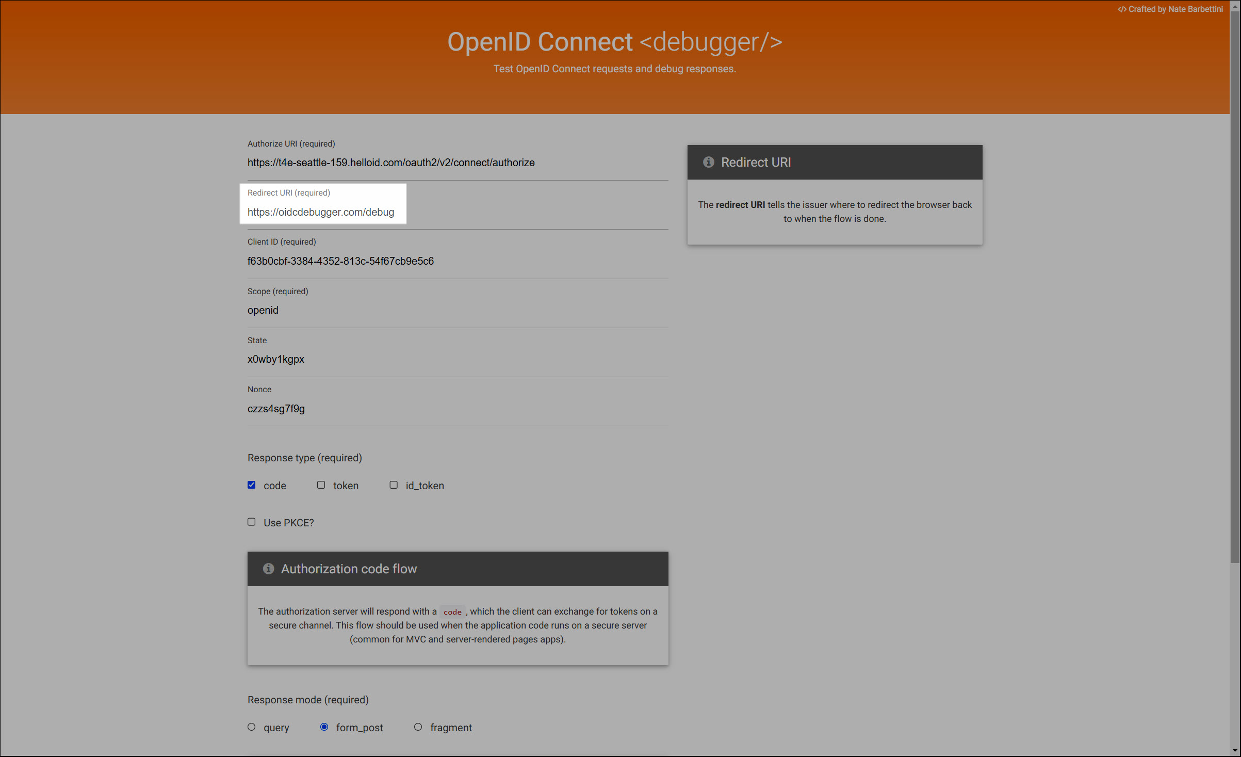Enable the id_token response type checkbox
The height and width of the screenshot is (757, 1241).
pyautogui.click(x=394, y=485)
